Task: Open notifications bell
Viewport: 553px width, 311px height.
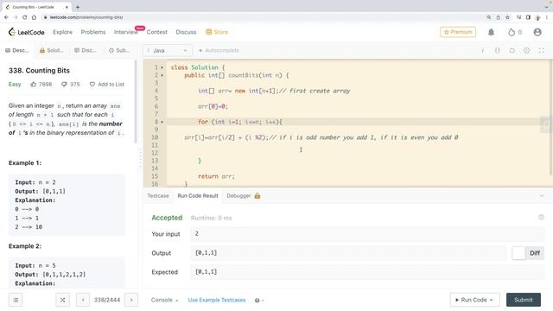Action: click(x=491, y=32)
